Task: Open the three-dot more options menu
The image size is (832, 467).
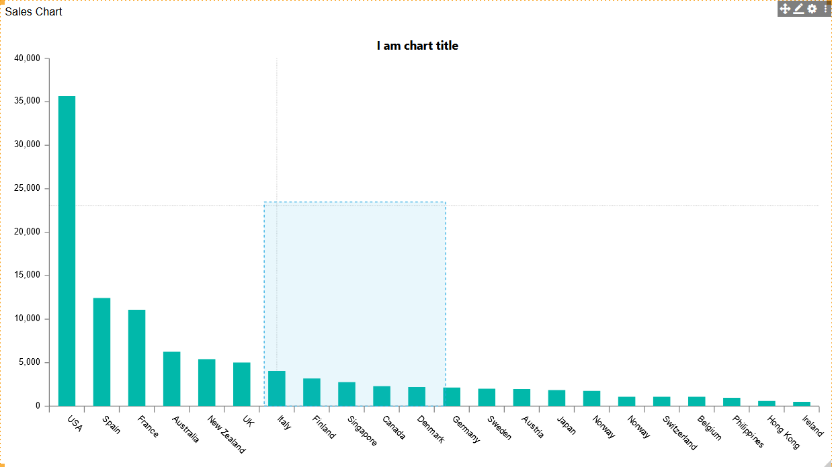Action: 825,9
